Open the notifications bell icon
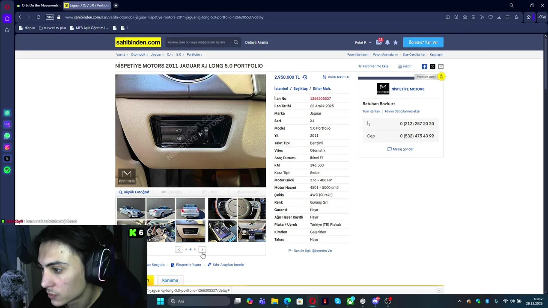 (387, 42)
